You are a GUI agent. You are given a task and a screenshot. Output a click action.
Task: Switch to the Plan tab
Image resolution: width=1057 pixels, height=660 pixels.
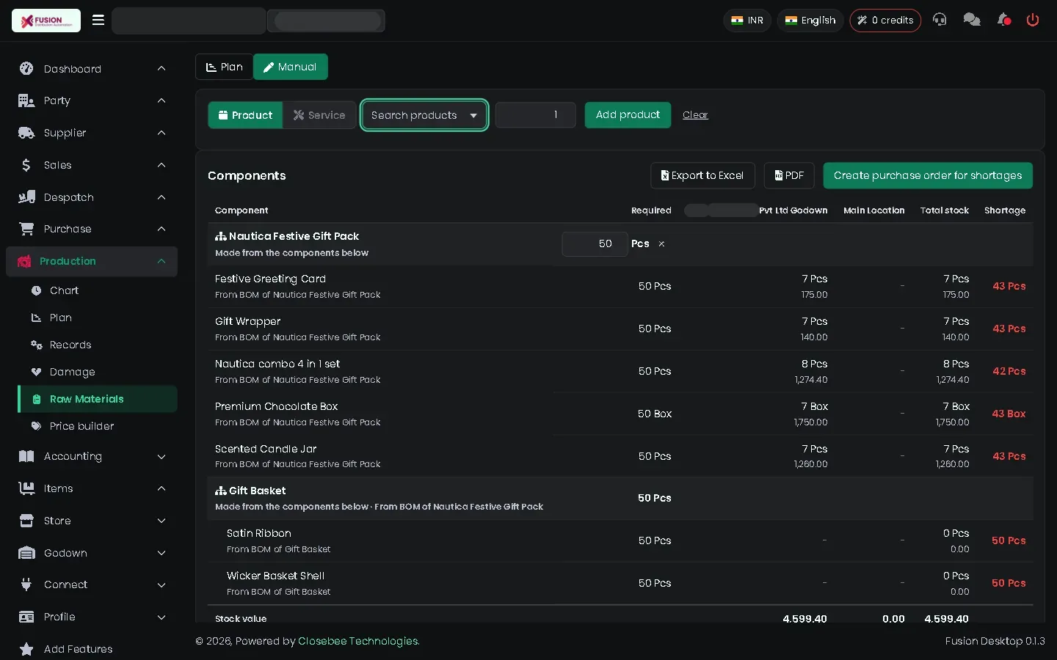point(224,67)
